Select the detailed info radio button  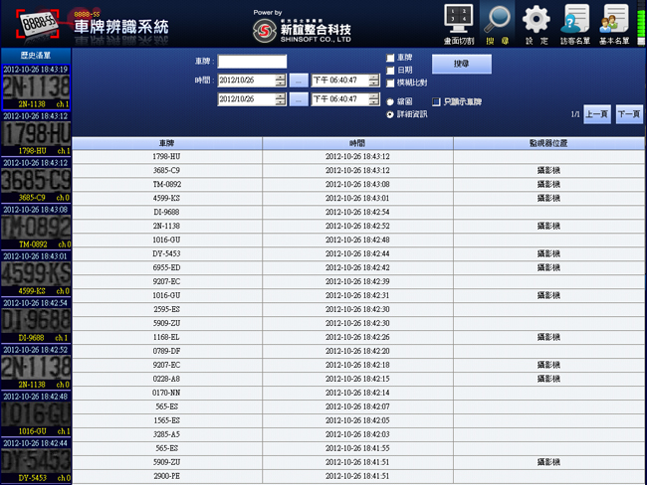pos(390,114)
